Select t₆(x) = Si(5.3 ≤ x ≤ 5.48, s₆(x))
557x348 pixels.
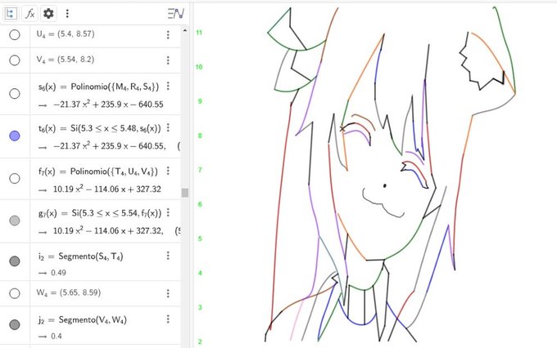[x=100, y=128]
